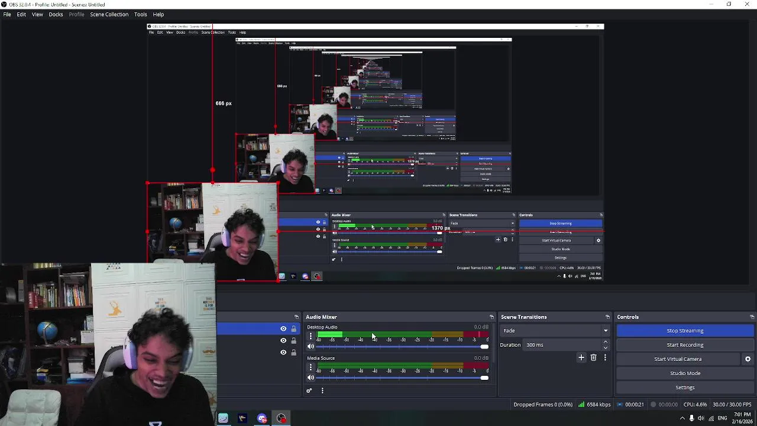Increase transition duration with up arrow
Image resolution: width=757 pixels, height=426 pixels.
[605, 343]
